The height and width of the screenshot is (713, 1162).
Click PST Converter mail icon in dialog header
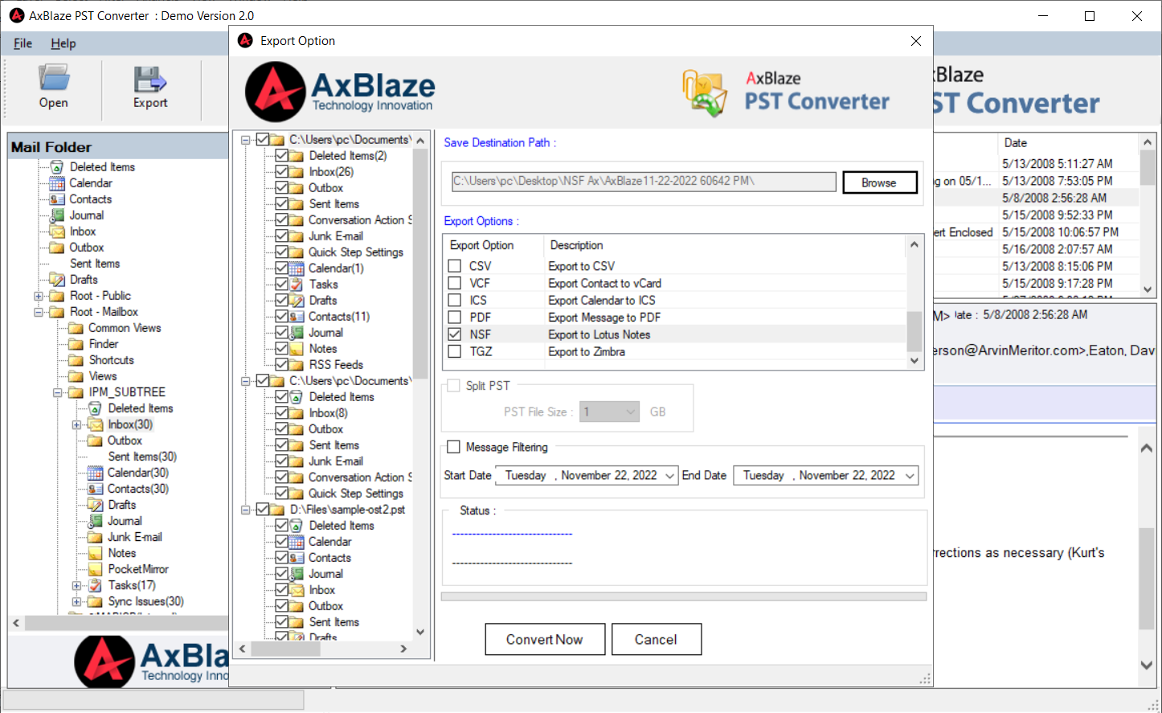tap(705, 92)
